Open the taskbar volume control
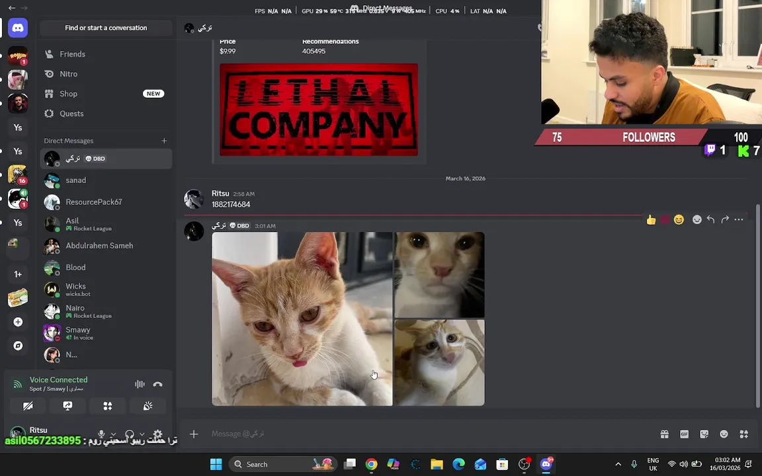Image resolution: width=762 pixels, height=476 pixels. [x=684, y=464]
